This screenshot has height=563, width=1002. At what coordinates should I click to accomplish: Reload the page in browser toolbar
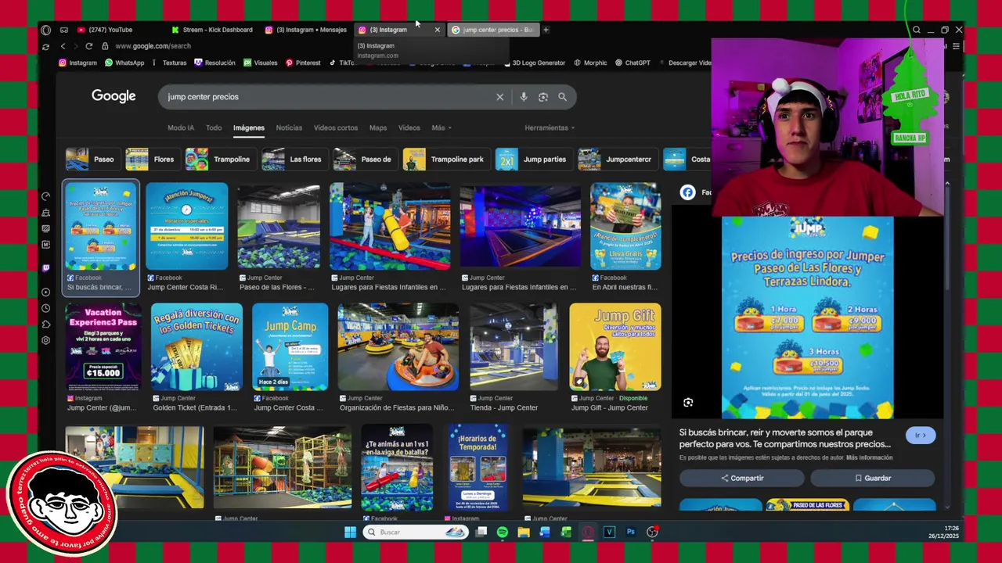tap(88, 46)
